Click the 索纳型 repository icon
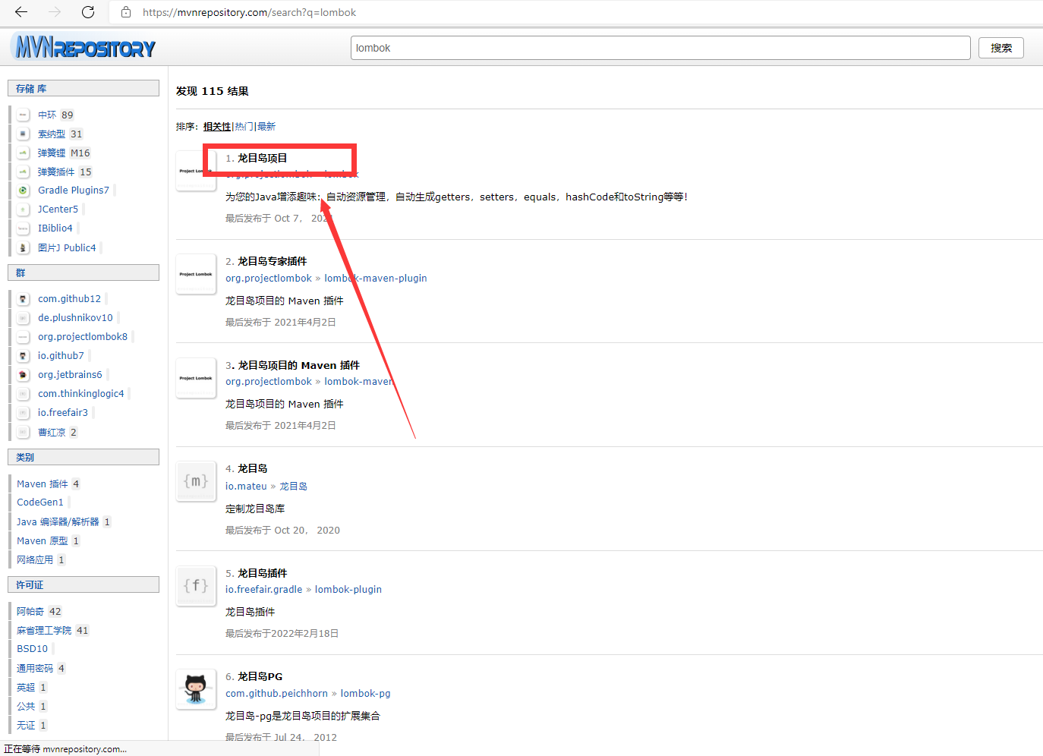This screenshot has height=756, width=1043. click(24, 134)
